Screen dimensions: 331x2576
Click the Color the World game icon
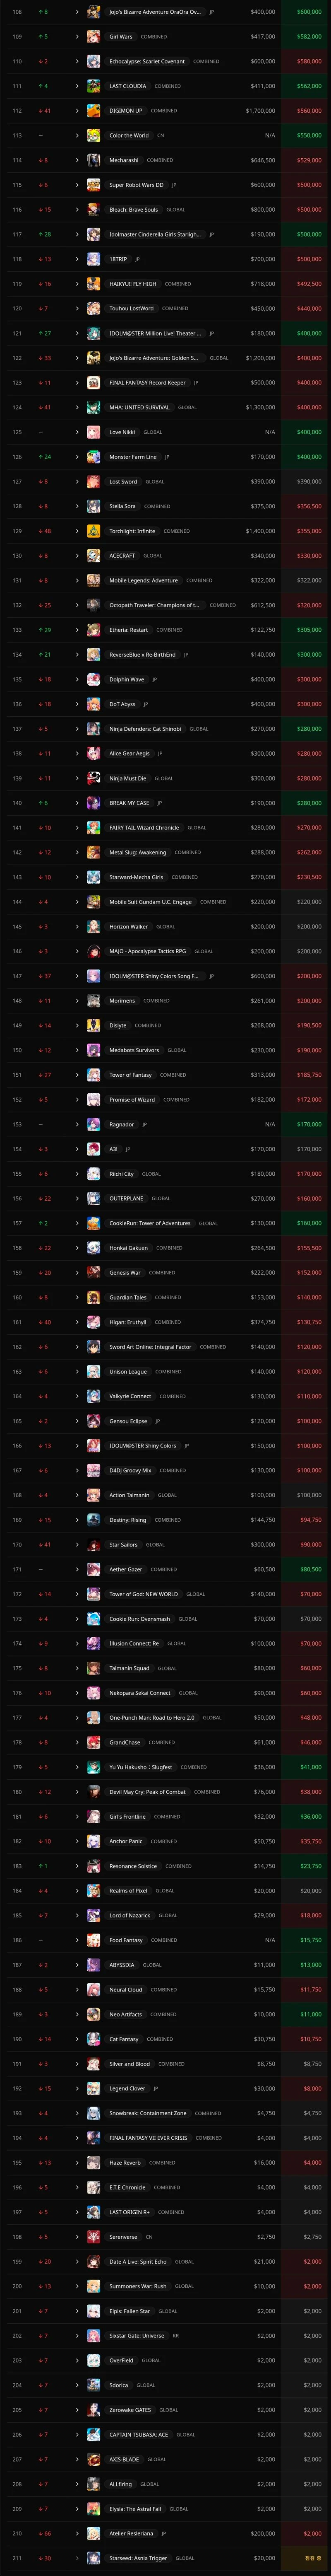pos(93,136)
